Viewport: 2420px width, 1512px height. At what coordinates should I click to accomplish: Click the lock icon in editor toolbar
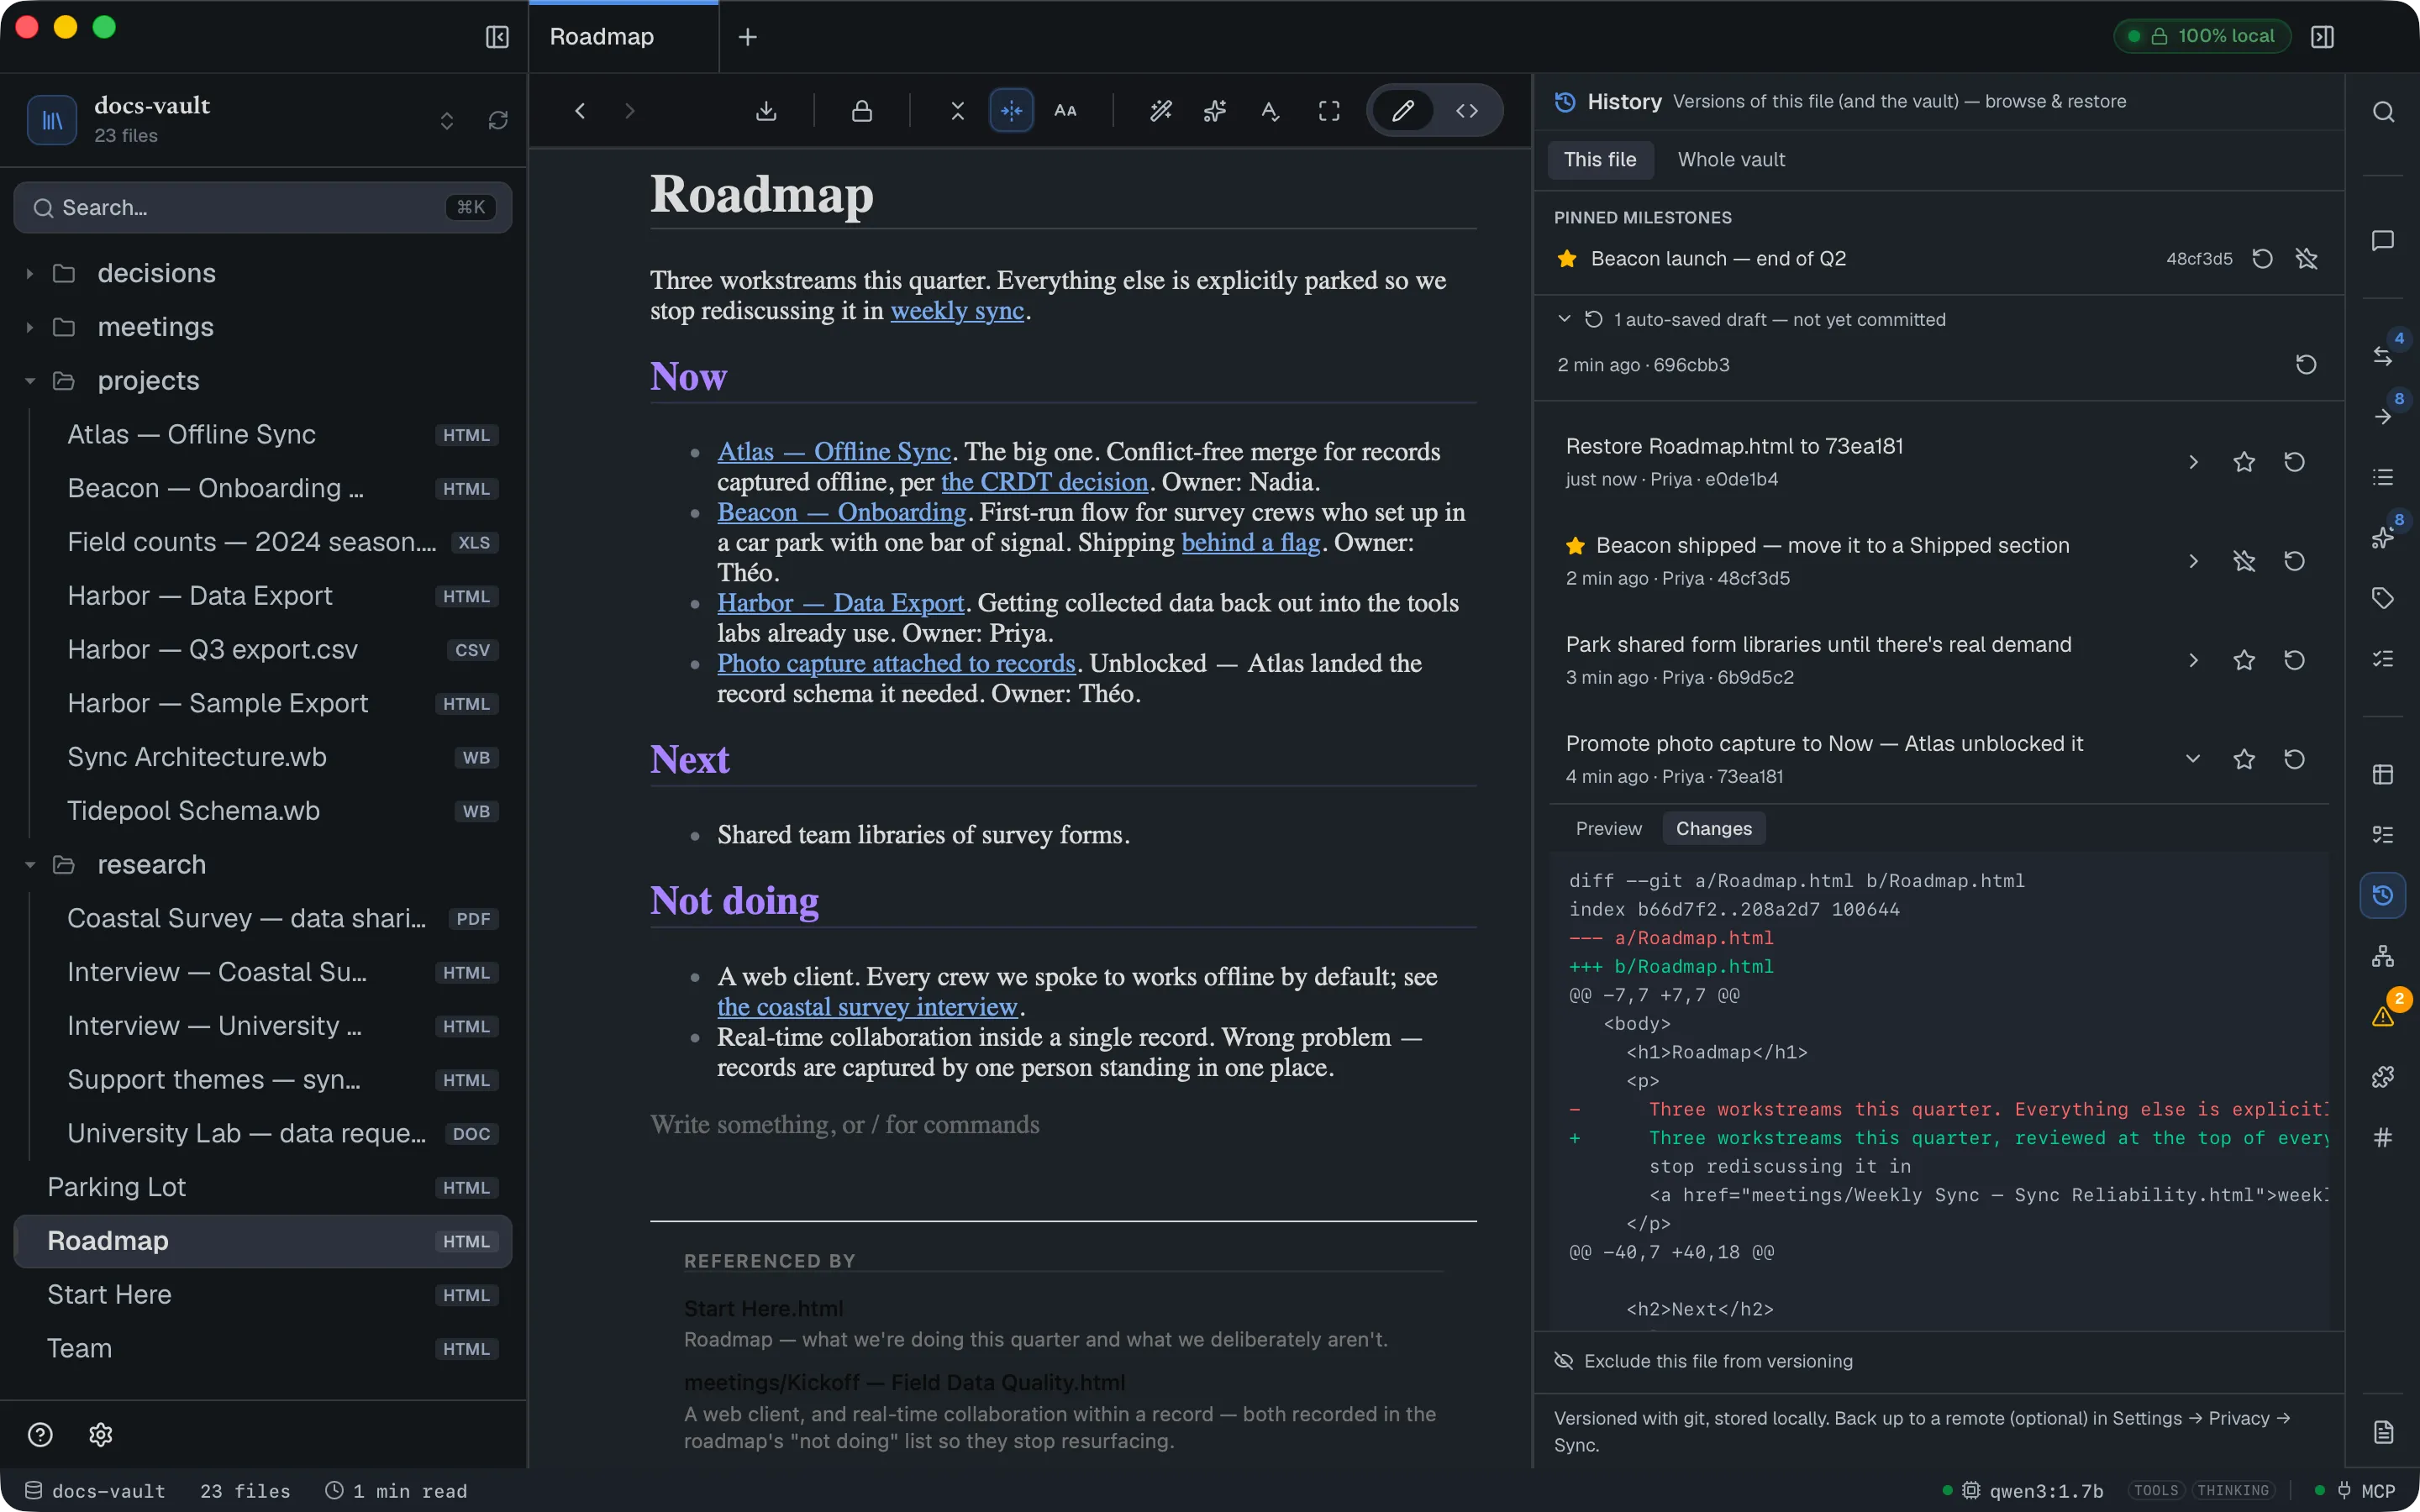tap(862, 111)
